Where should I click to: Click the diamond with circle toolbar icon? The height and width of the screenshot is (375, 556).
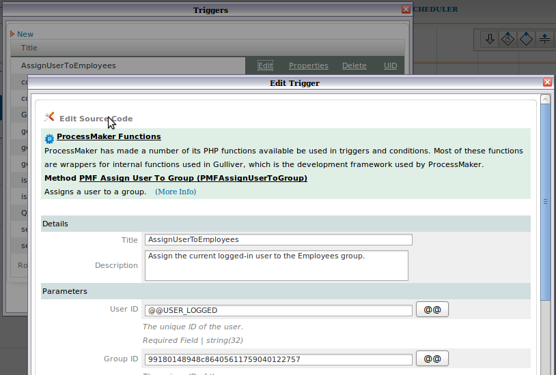pyautogui.click(x=508, y=39)
